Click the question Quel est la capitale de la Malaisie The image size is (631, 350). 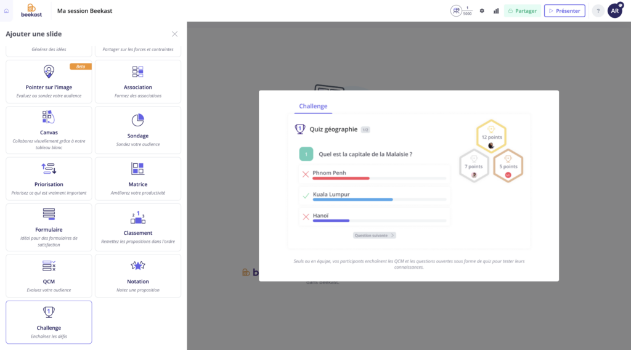click(365, 154)
